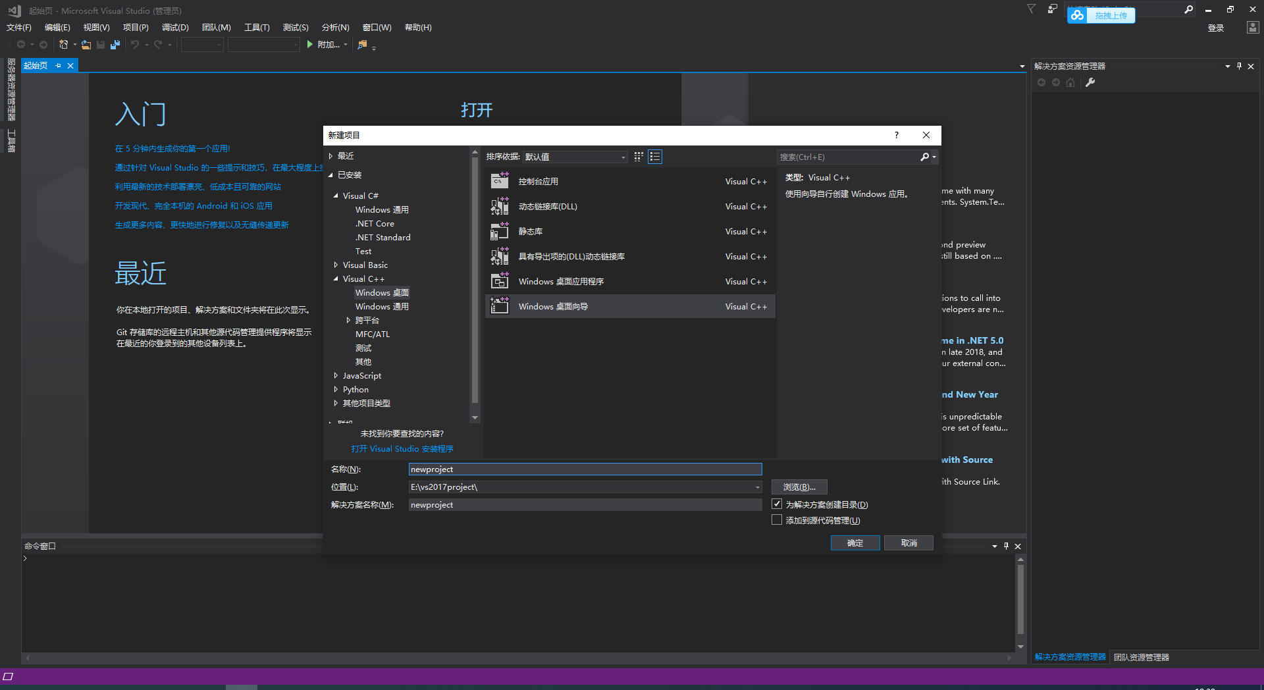Expand the Visual Basic tree node
The width and height of the screenshot is (1264, 690).
pyautogui.click(x=336, y=265)
